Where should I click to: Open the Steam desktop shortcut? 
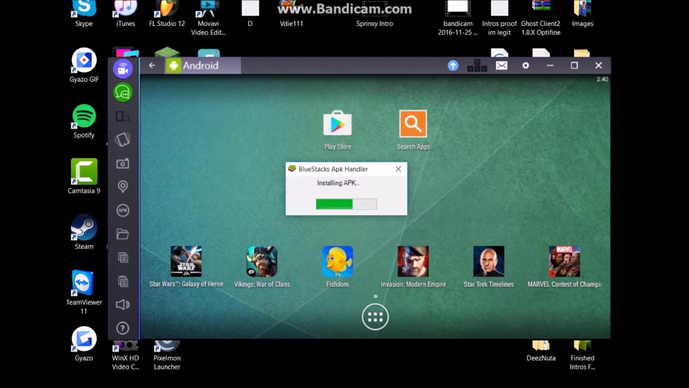pos(84,233)
